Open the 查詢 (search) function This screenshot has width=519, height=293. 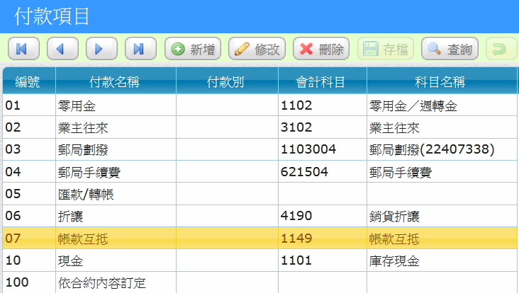point(450,49)
